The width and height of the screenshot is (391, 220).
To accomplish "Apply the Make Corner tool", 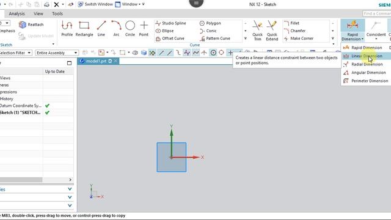I will 299,38.
